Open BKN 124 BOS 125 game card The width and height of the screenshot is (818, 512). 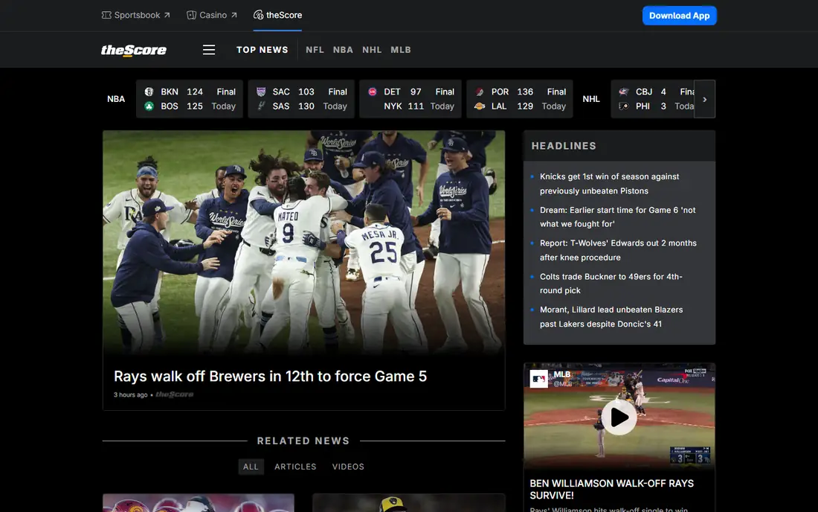pyautogui.click(x=190, y=99)
